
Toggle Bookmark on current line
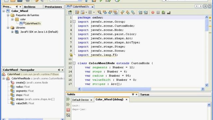tap(133, 12)
